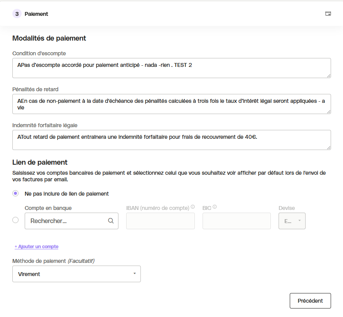Click resize handle of Condition d'escompte field
Screen dimensions: 343x317
pyautogui.click(x=329, y=76)
